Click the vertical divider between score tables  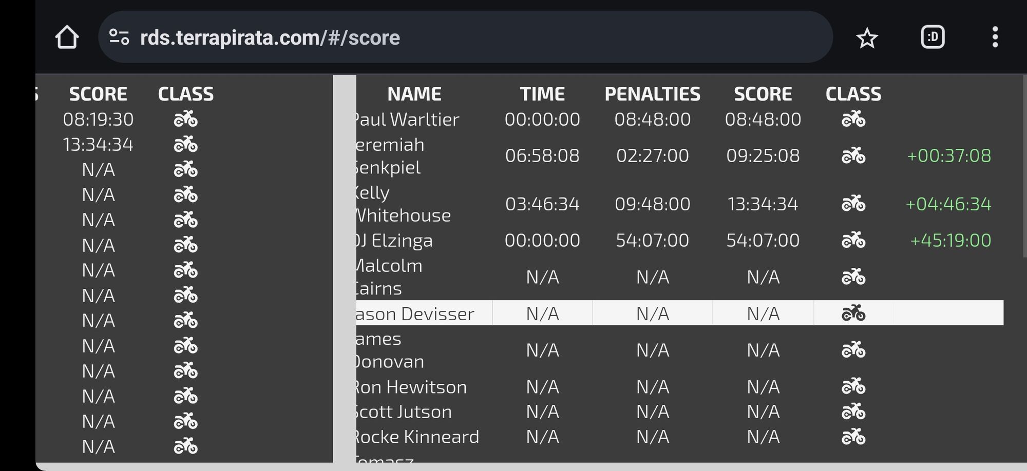[x=344, y=267]
